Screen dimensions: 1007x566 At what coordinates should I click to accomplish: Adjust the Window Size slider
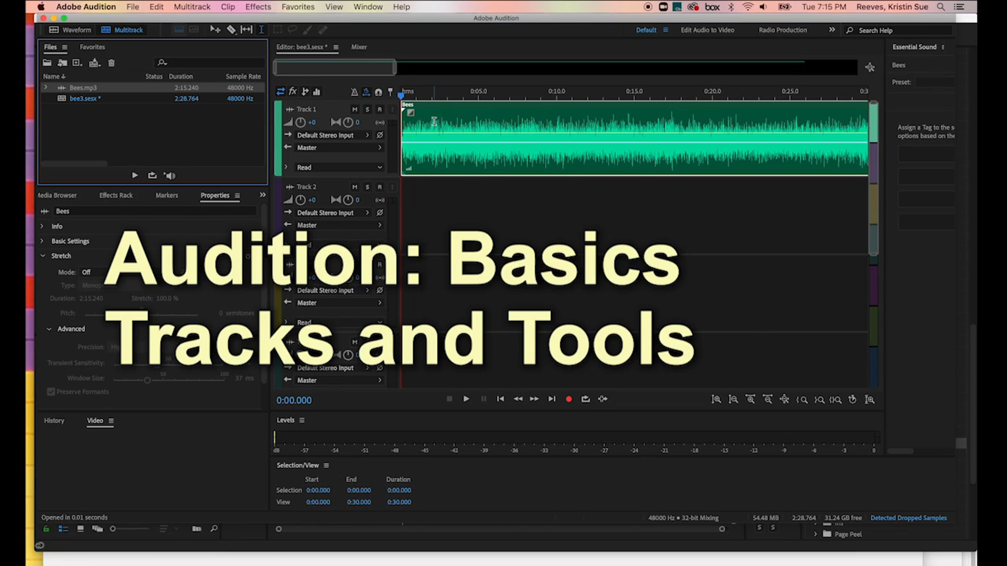pos(147,380)
